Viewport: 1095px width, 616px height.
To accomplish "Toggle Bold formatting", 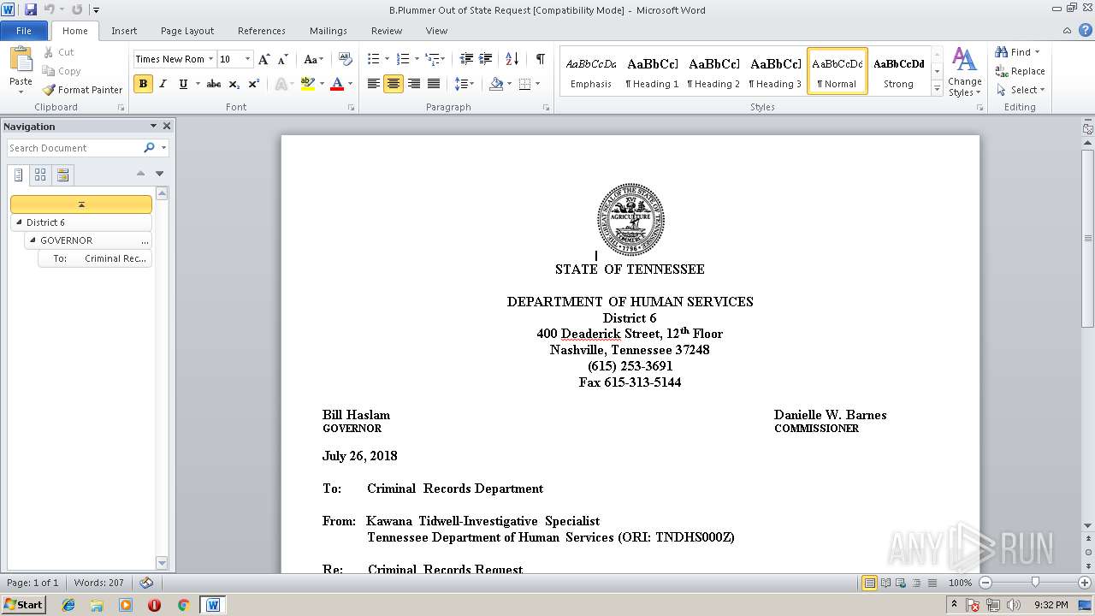I will click(x=143, y=84).
